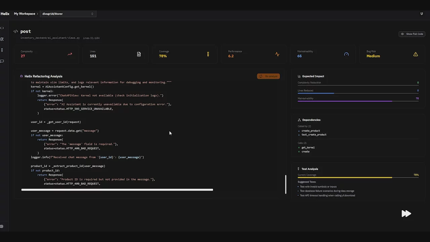Screen dimensions: 430x242
Task: Click the file path inventory_backend/ai_assistant/views.py
Action: [50, 38]
